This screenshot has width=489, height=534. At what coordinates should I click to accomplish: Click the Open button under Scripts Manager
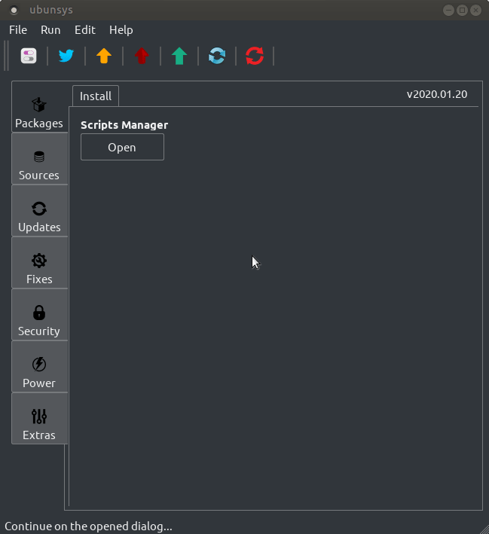point(122,147)
